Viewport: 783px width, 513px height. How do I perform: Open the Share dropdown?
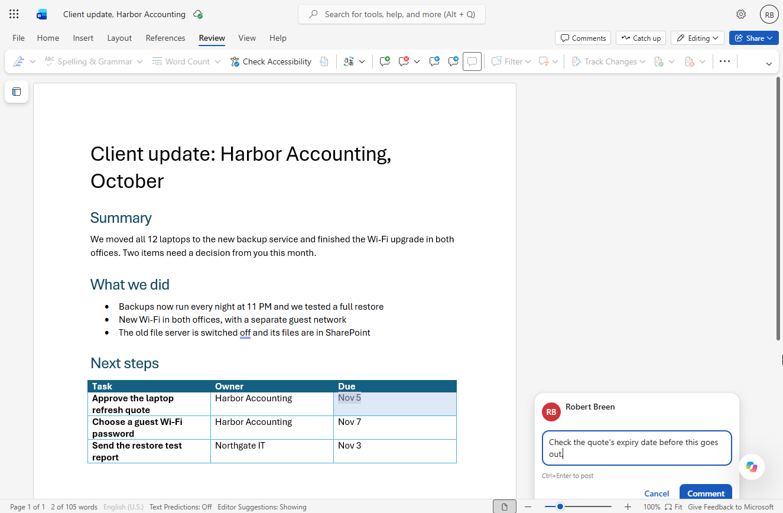point(753,38)
